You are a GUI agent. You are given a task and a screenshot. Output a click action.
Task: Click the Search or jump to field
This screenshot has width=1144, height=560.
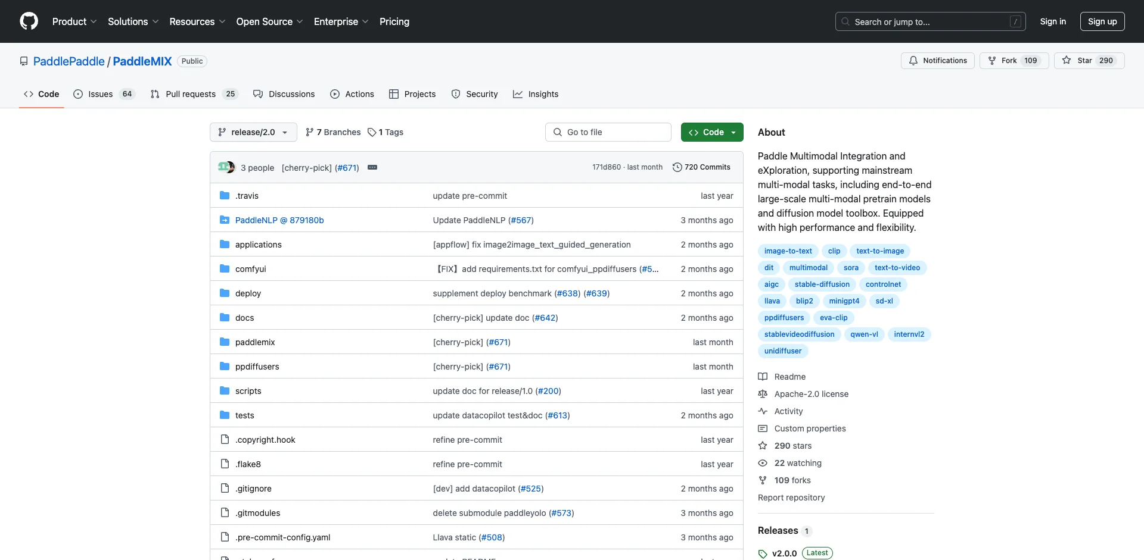931,21
